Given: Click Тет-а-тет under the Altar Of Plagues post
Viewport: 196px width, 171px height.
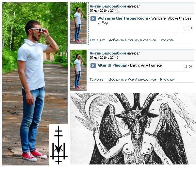Looking at the screenshot, I should tap(97, 80).
